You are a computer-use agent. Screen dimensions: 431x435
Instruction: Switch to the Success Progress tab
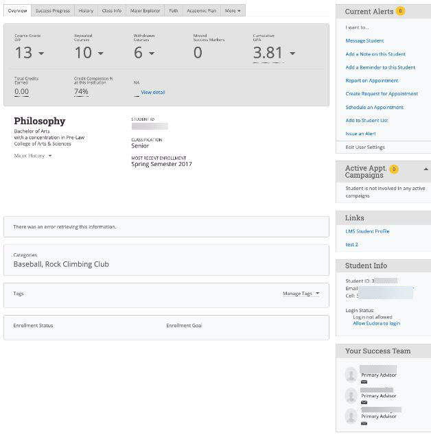53,11
